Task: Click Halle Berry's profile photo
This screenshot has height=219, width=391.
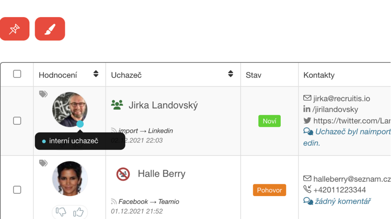Action: 70,178
